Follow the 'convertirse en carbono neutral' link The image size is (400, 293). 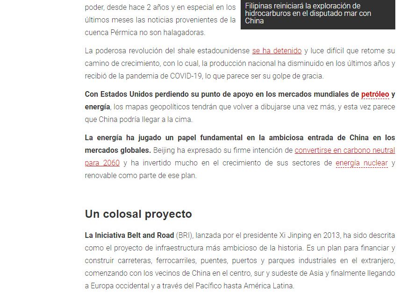click(x=344, y=150)
